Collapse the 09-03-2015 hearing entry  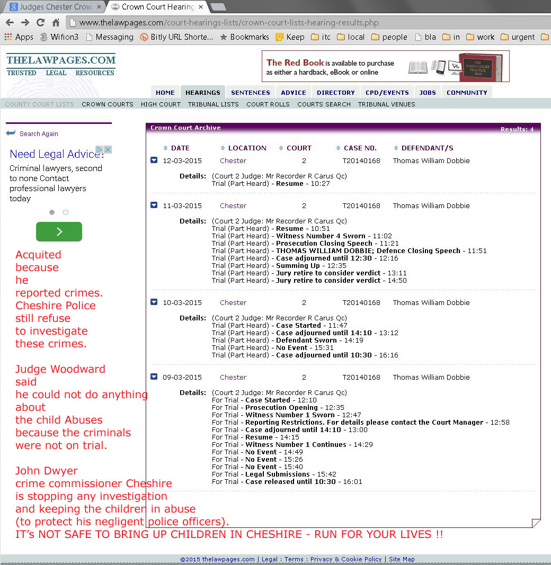(x=154, y=376)
